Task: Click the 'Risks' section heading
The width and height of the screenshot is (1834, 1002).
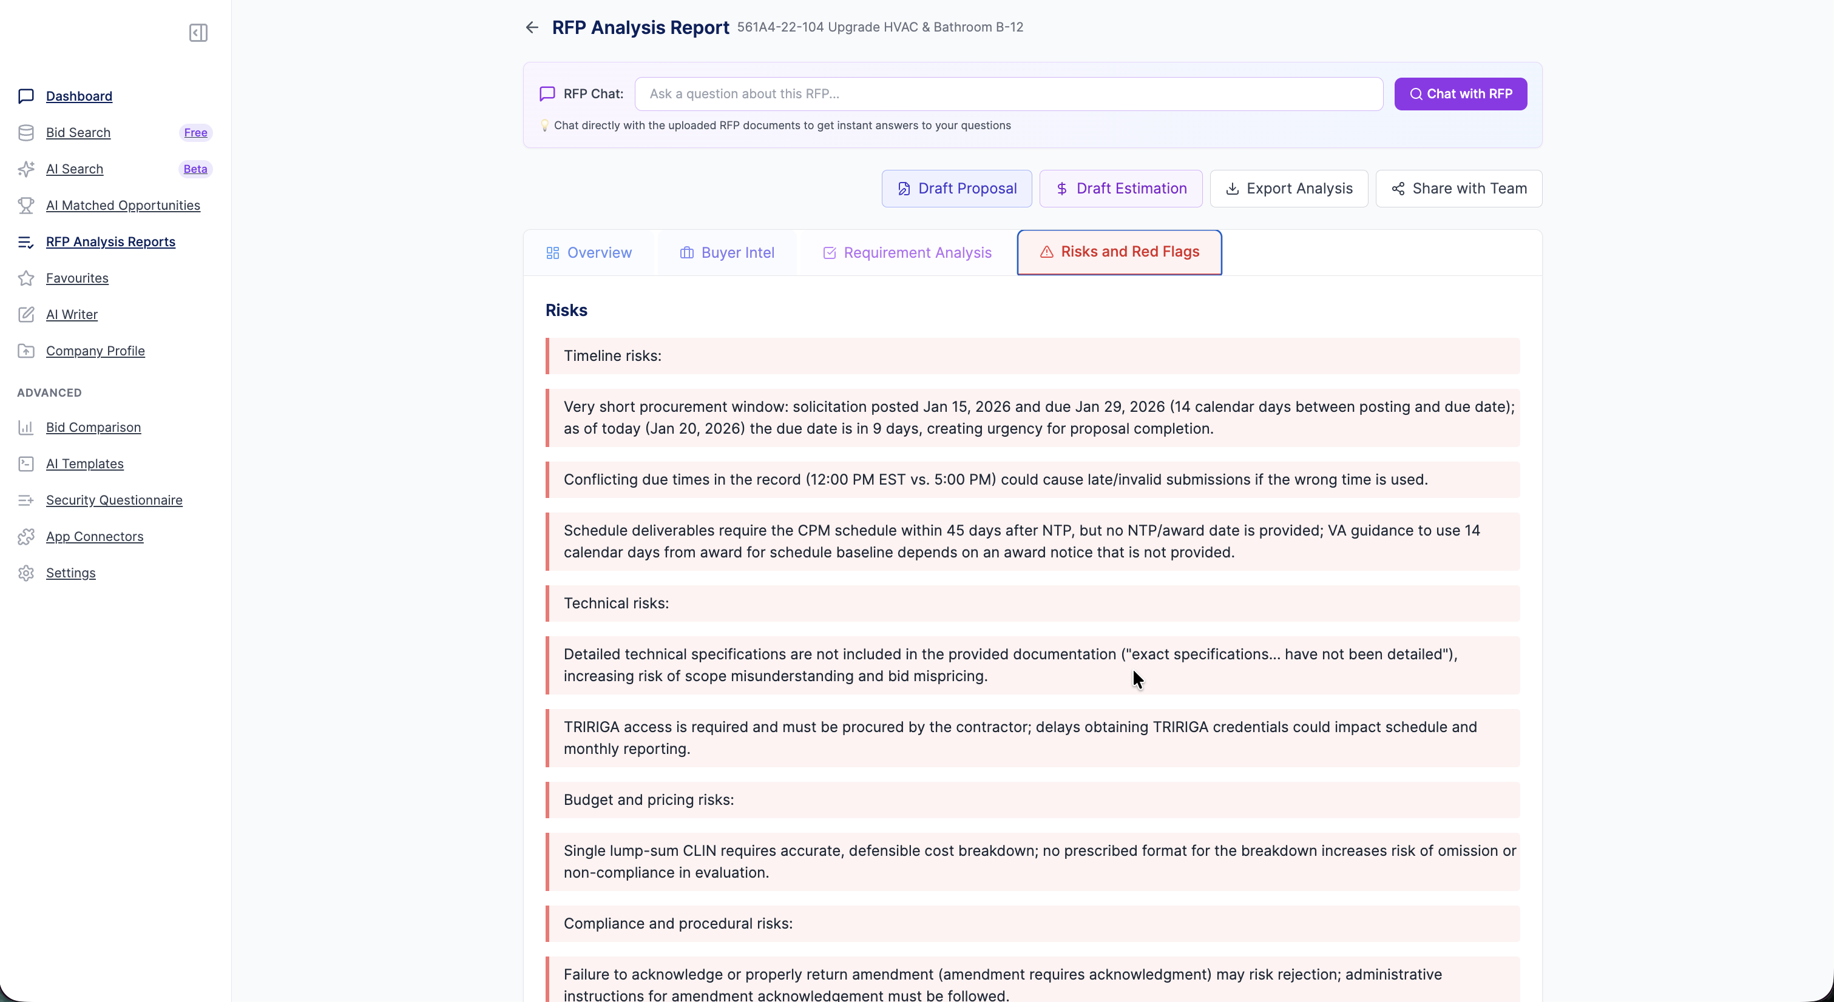Action: [566, 311]
